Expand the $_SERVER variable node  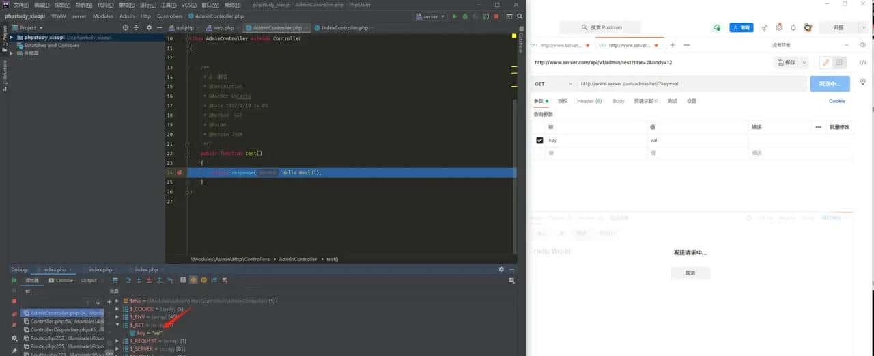click(117, 348)
